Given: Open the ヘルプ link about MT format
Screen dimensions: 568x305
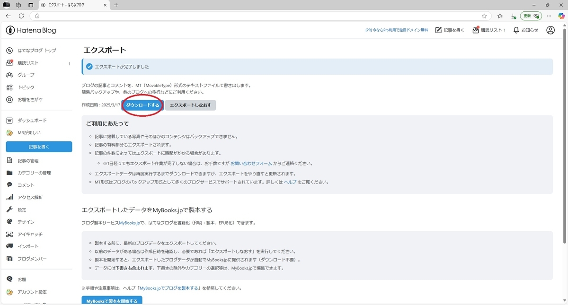Looking at the screenshot, I should pos(290,182).
